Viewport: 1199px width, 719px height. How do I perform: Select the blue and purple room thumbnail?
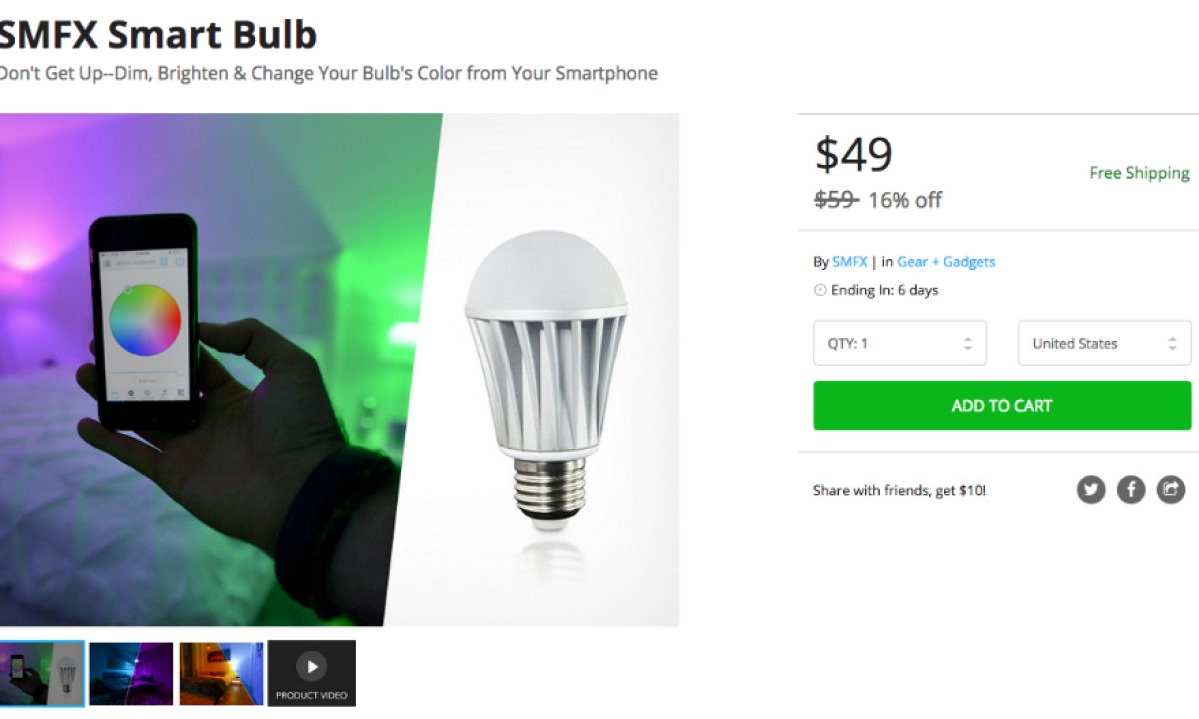pyautogui.click(x=131, y=674)
